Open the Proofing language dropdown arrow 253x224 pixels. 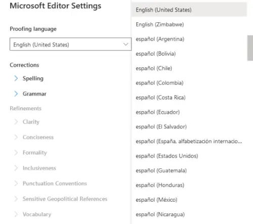point(125,44)
